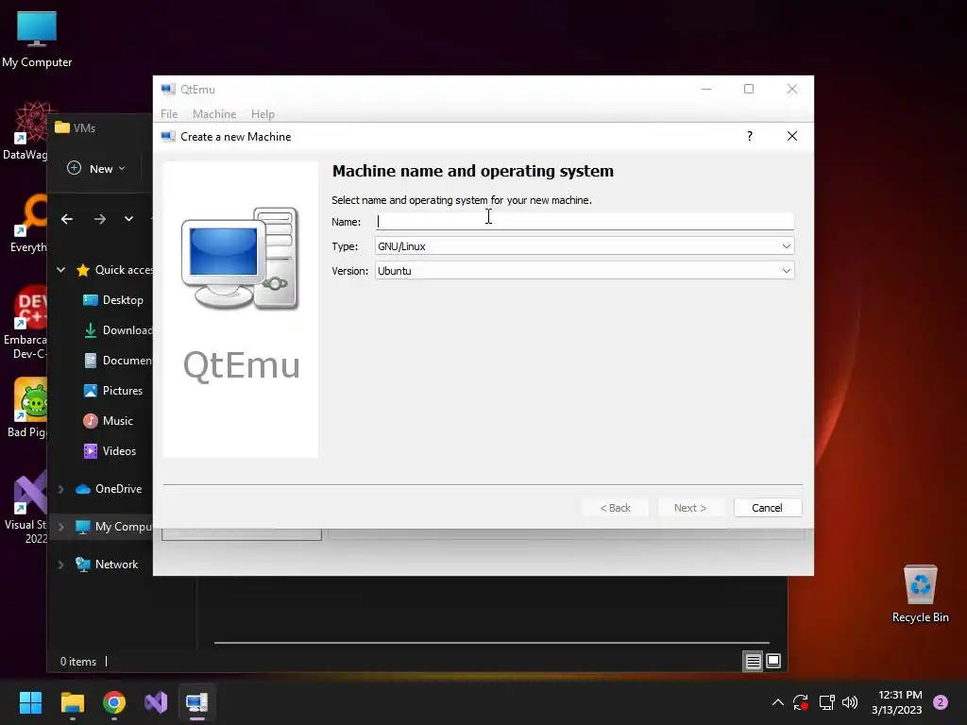Open the Windows Start menu
The height and width of the screenshot is (725, 967).
[30, 702]
